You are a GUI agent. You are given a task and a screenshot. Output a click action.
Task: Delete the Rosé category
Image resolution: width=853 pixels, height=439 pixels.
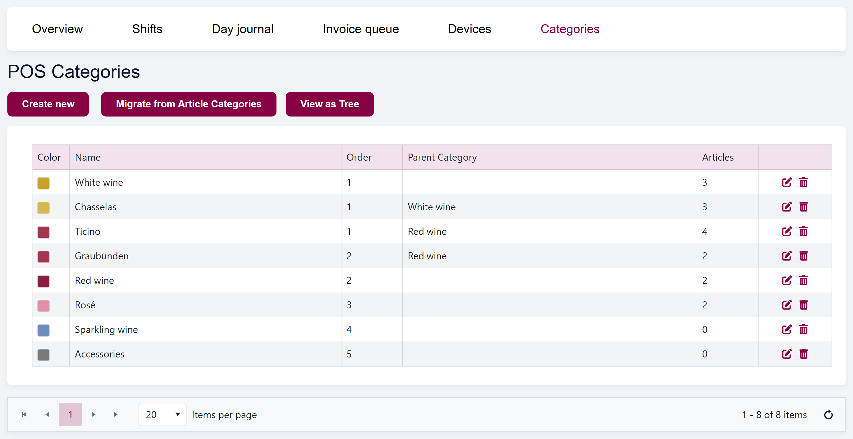804,305
